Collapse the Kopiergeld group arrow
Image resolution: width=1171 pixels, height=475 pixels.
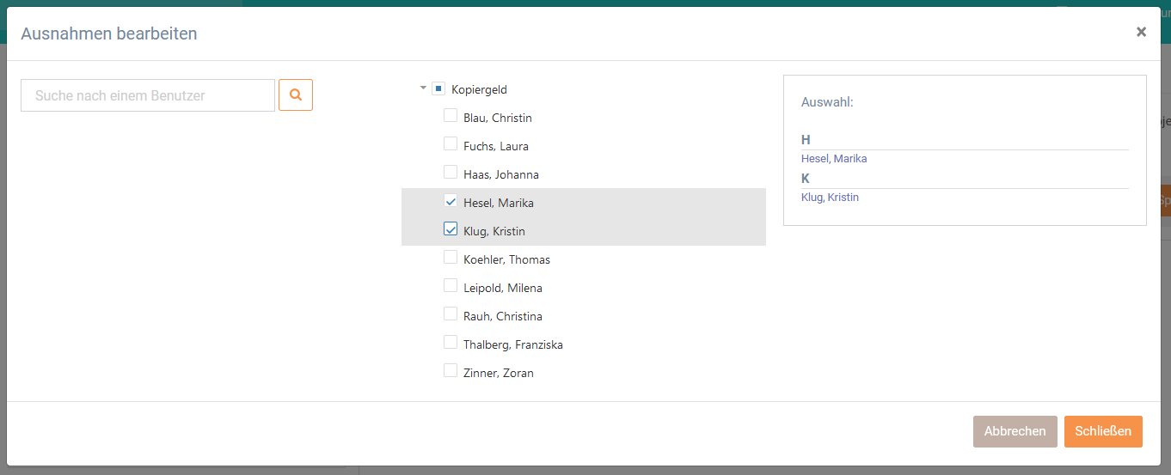(423, 88)
